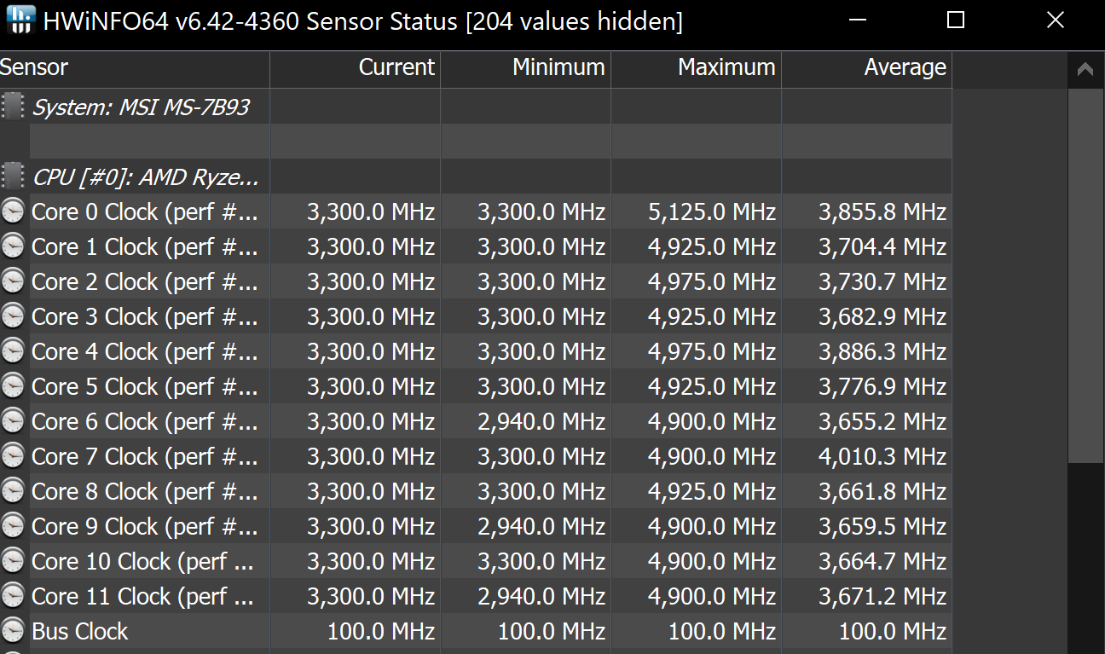Maximize the HWiNFO64 Sensor Status window
The width and height of the screenshot is (1105, 654).
(956, 20)
